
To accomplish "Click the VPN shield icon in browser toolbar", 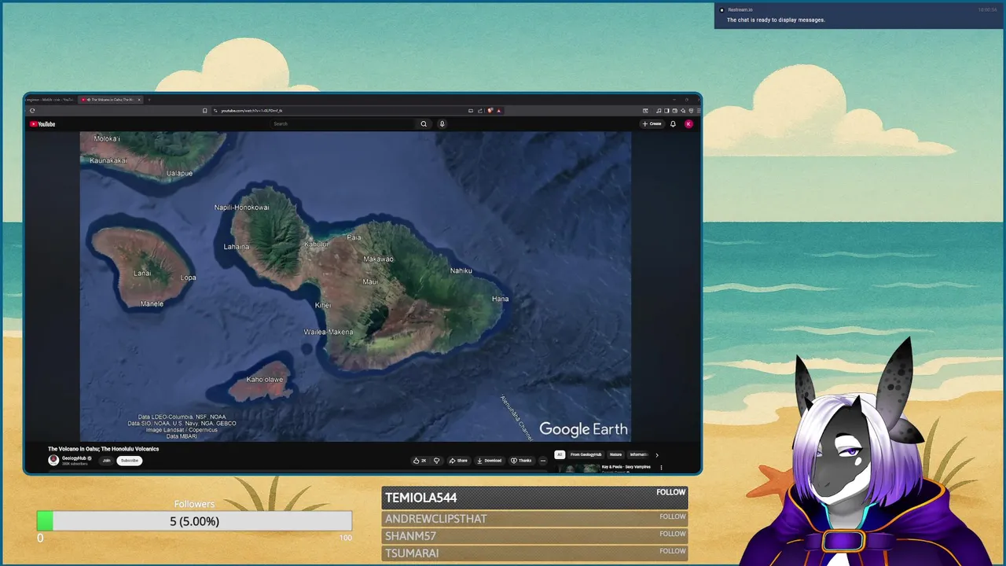I will [691, 111].
